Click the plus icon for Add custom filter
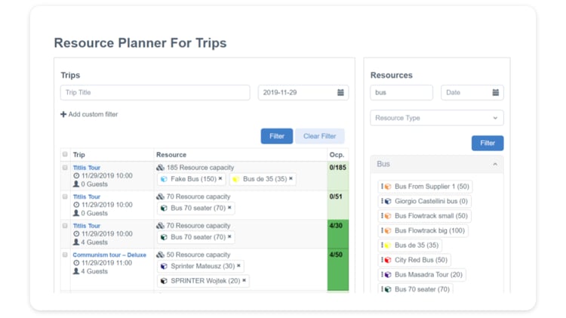This screenshot has height=318, width=566. [63, 115]
